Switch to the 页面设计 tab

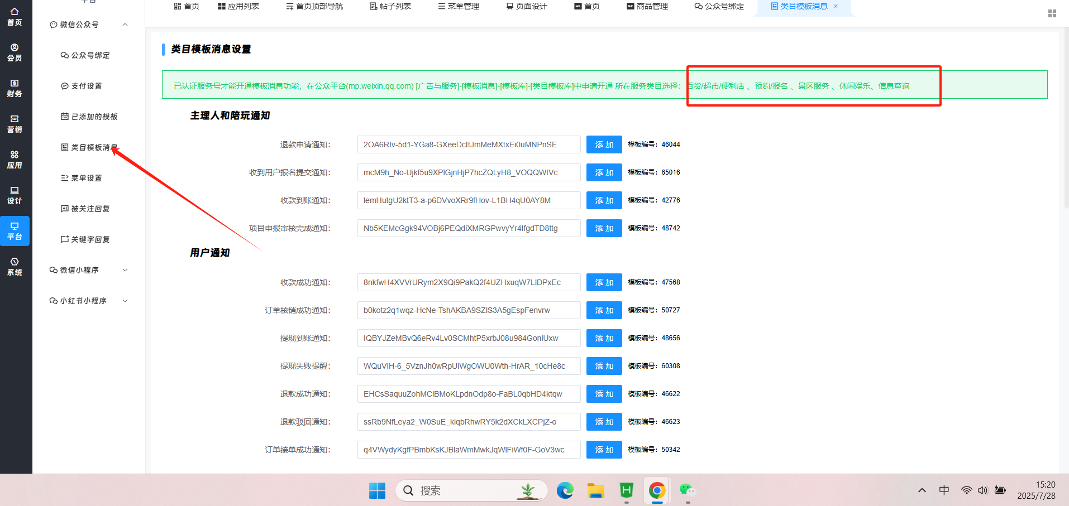click(526, 6)
